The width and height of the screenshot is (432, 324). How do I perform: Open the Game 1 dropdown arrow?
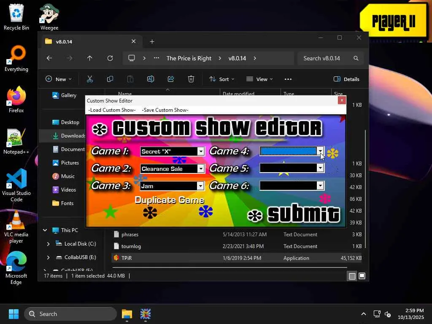(x=201, y=151)
